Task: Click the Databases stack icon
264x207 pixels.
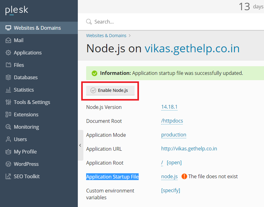Action: point(8,77)
